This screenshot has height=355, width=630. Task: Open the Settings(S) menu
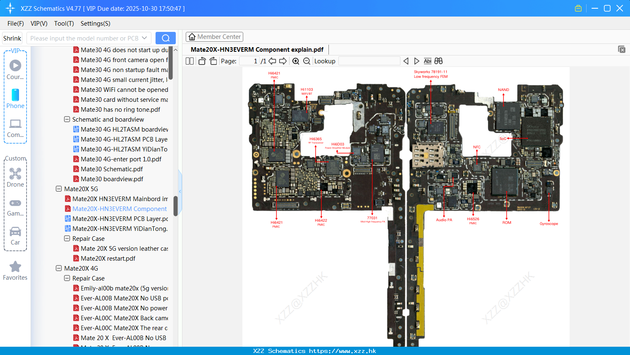pos(96,24)
